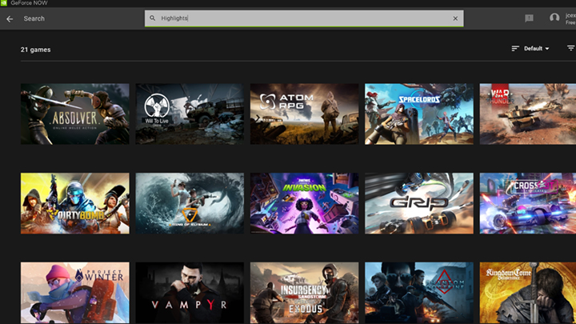Focus the Highlights search input field
Viewport: 576px width, 324px height.
point(304,18)
